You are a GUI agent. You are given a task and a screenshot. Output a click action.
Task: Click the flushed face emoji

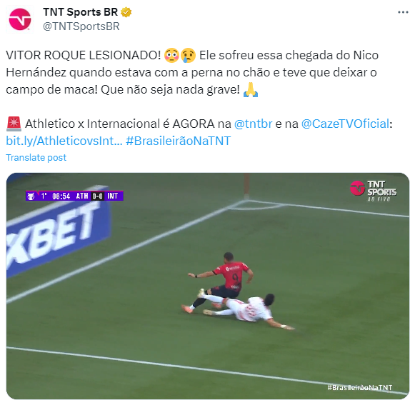171,55
